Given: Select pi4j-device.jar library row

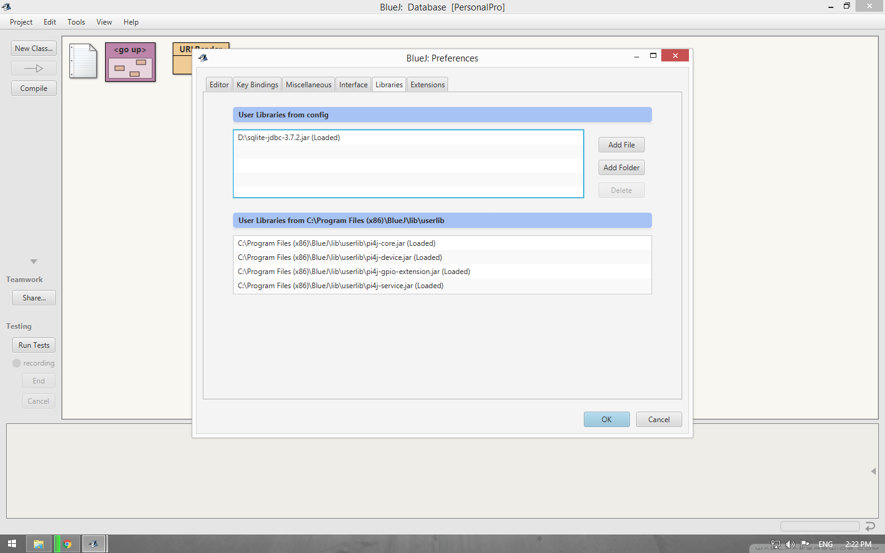Looking at the screenshot, I should 442,257.
